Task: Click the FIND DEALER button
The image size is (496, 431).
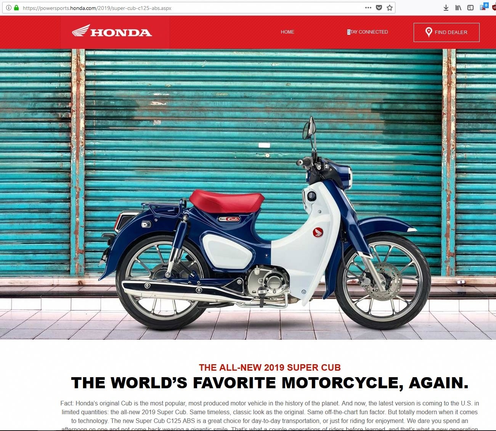Action: (446, 32)
